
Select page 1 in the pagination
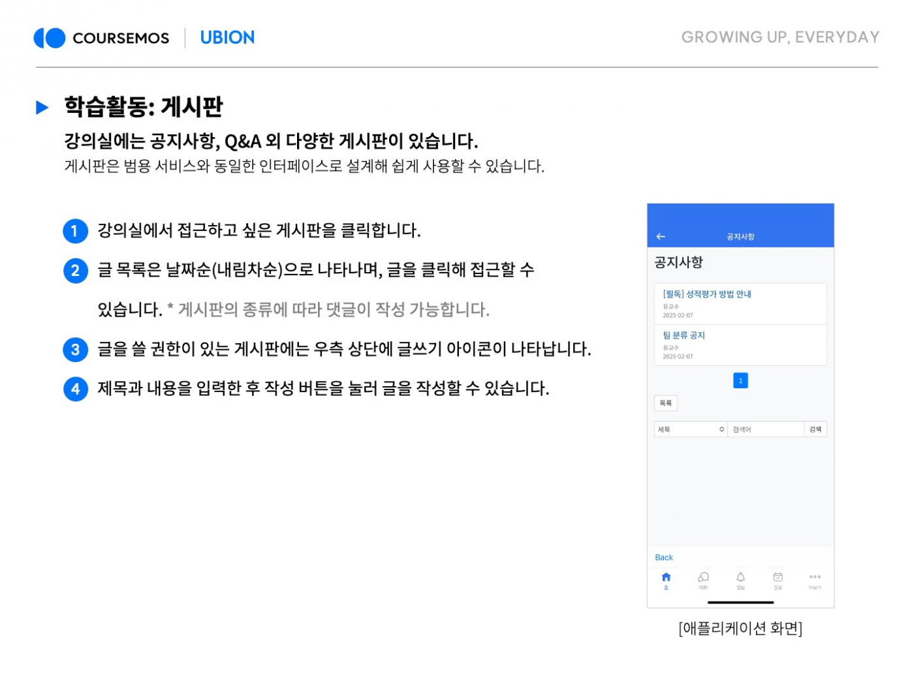click(x=740, y=380)
